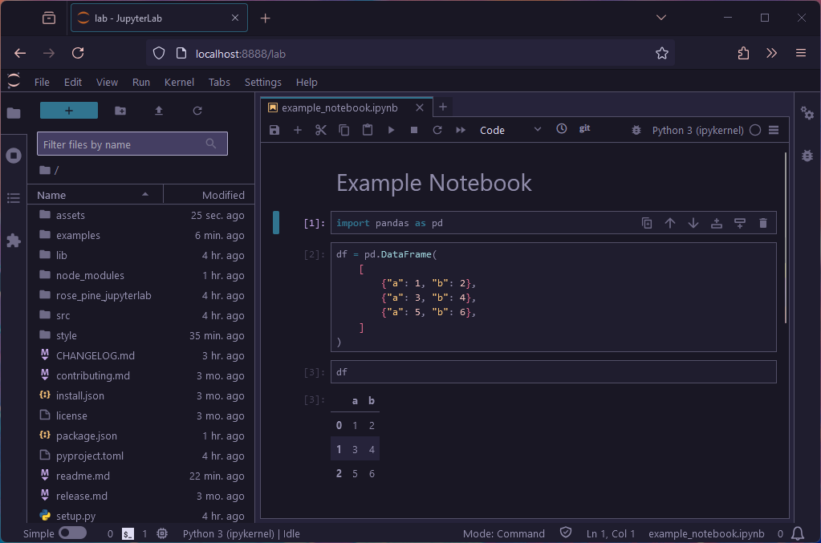The image size is (821, 543).
Task: Click the terminal count icon in status bar
Action: (128, 533)
